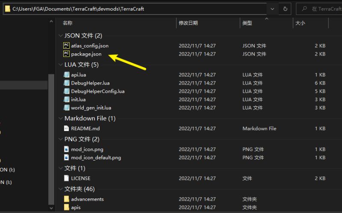342x213 pixels.
Task: Click the Markdown File type of README.md
Action: tap(259, 128)
